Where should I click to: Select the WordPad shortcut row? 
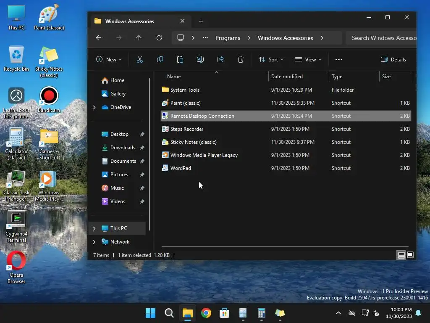pyautogui.click(x=286, y=168)
